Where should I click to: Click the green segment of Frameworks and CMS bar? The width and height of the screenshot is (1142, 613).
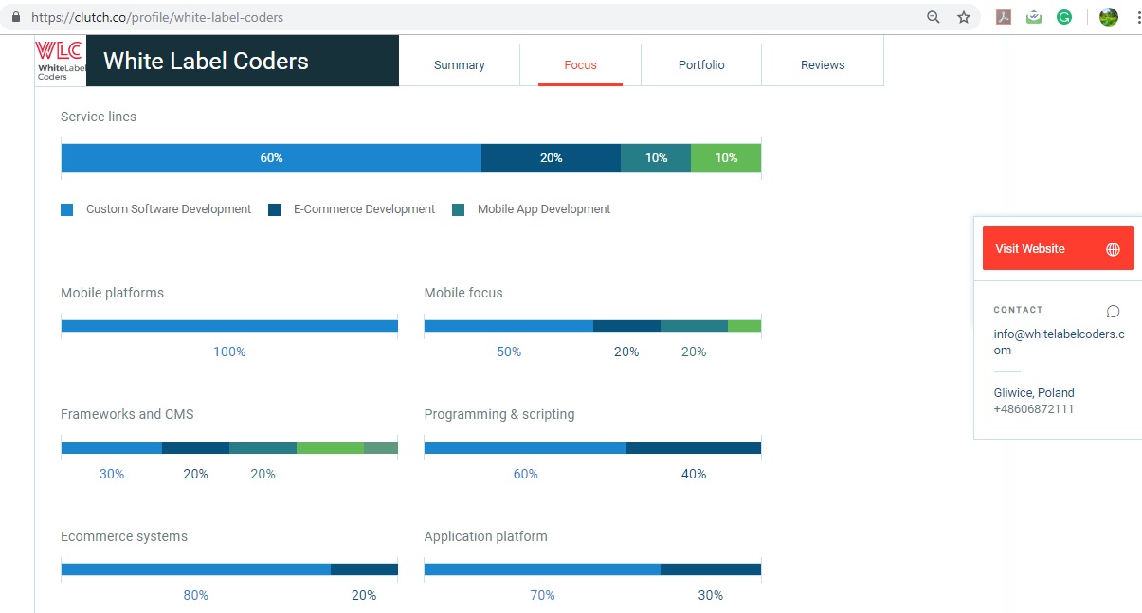coord(330,448)
